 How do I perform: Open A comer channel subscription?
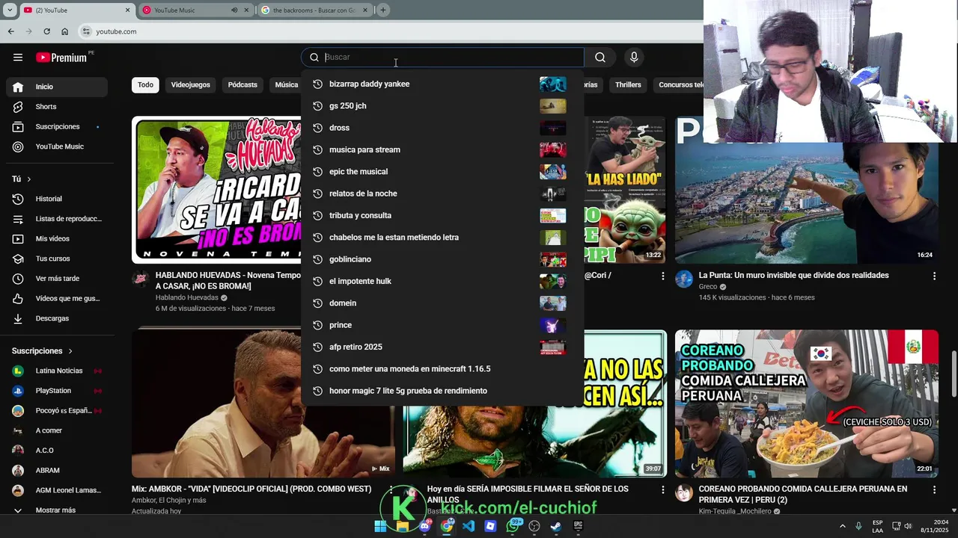[x=57, y=430]
